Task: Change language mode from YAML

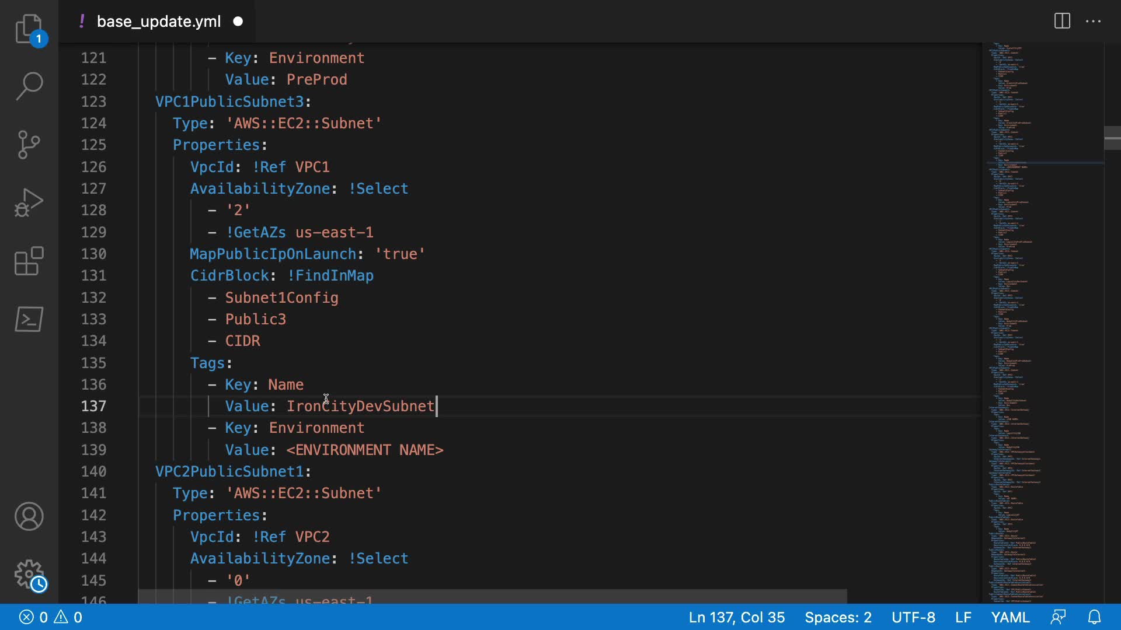Action: pyautogui.click(x=1010, y=617)
